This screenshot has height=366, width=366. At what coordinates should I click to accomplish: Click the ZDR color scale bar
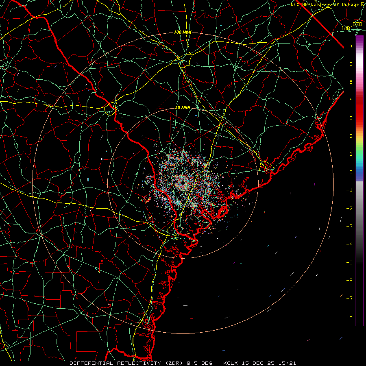coord(359,181)
